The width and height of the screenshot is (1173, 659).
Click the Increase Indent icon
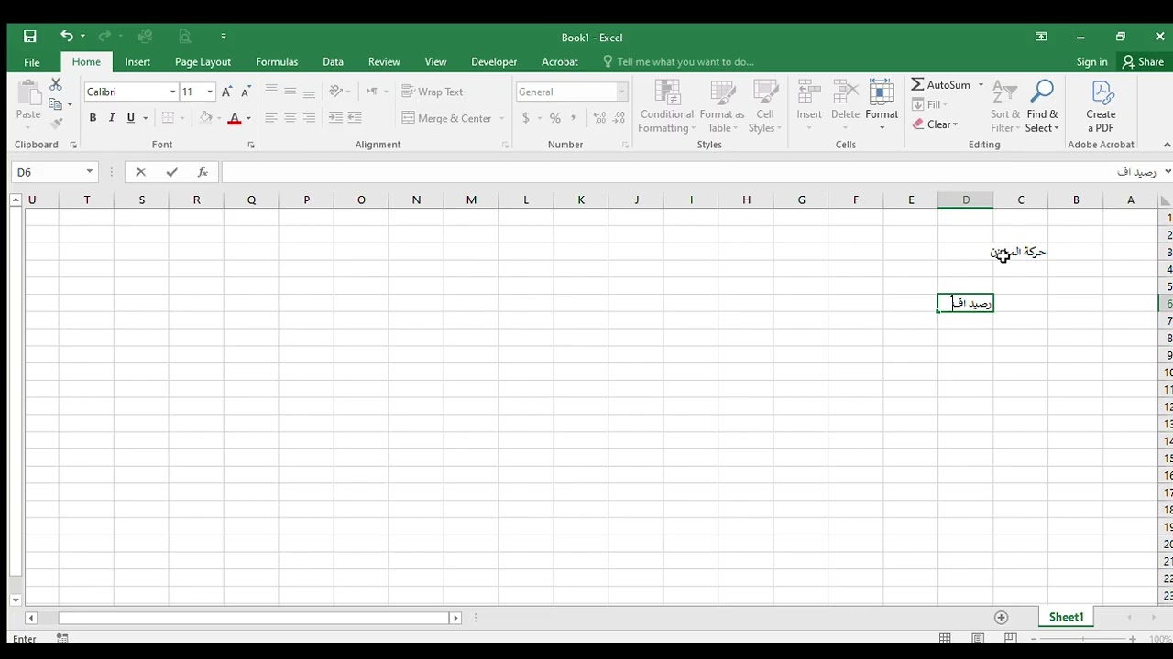(355, 118)
